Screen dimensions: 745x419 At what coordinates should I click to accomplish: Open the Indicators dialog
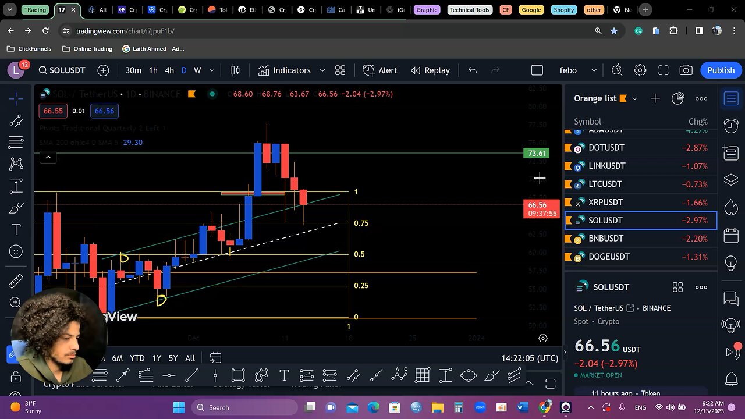click(x=284, y=70)
